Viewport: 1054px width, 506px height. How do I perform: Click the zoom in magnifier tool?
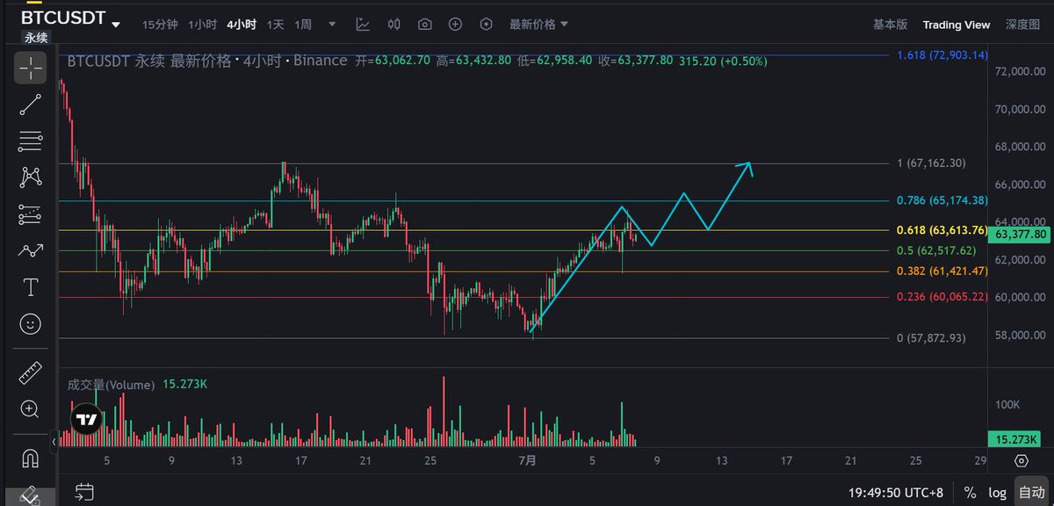tap(30, 409)
